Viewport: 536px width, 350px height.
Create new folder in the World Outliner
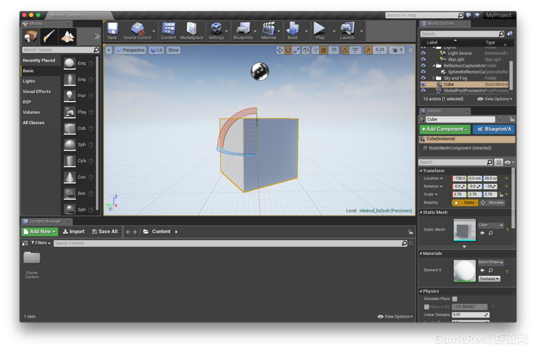[510, 34]
